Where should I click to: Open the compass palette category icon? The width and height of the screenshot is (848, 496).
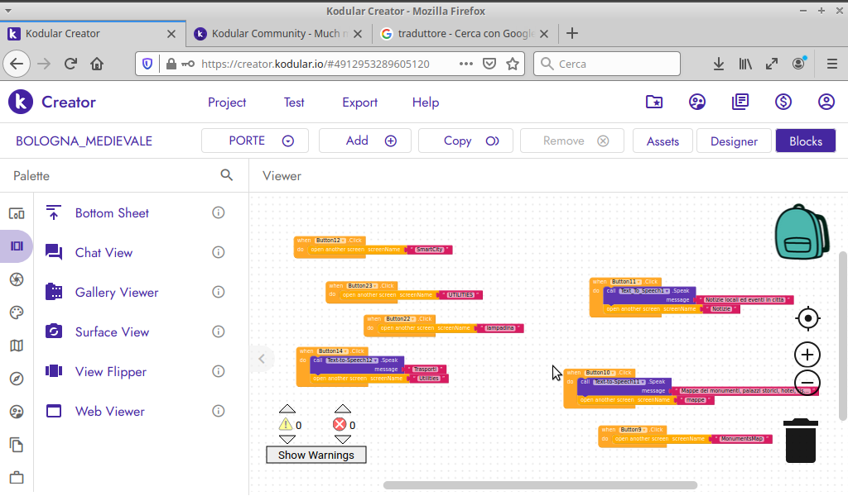(17, 379)
